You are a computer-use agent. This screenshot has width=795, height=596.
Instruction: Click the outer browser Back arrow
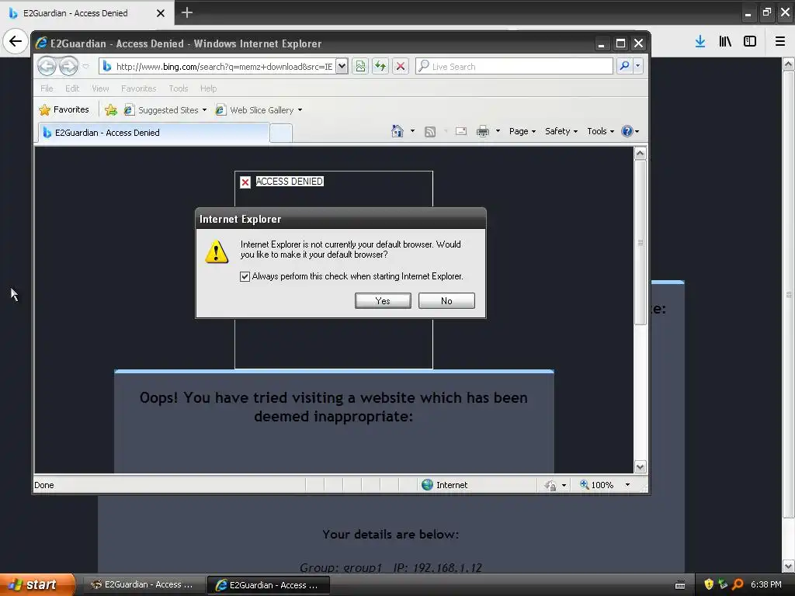point(16,41)
